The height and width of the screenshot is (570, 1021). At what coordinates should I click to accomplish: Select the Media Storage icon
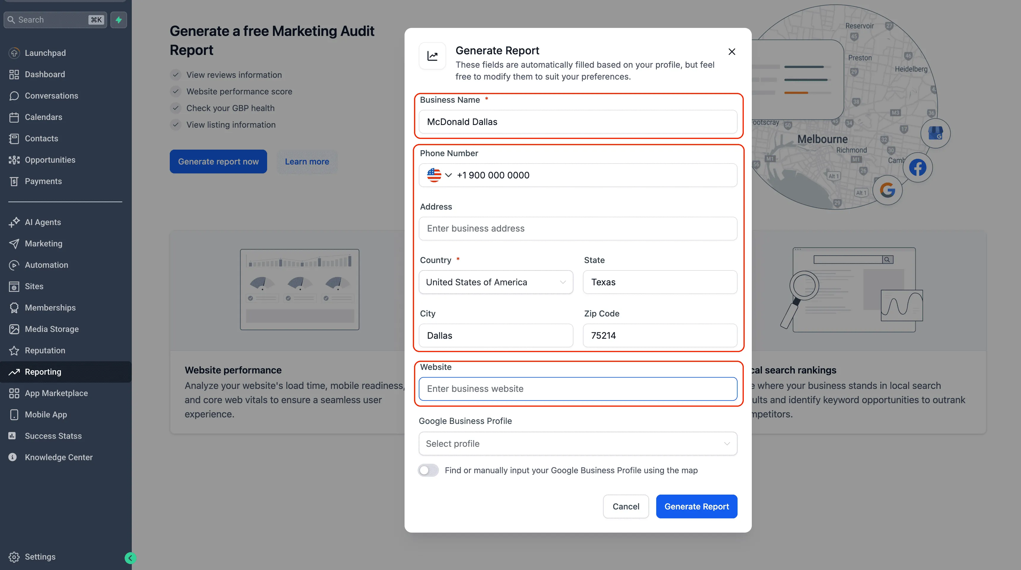pyautogui.click(x=14, y=329)
